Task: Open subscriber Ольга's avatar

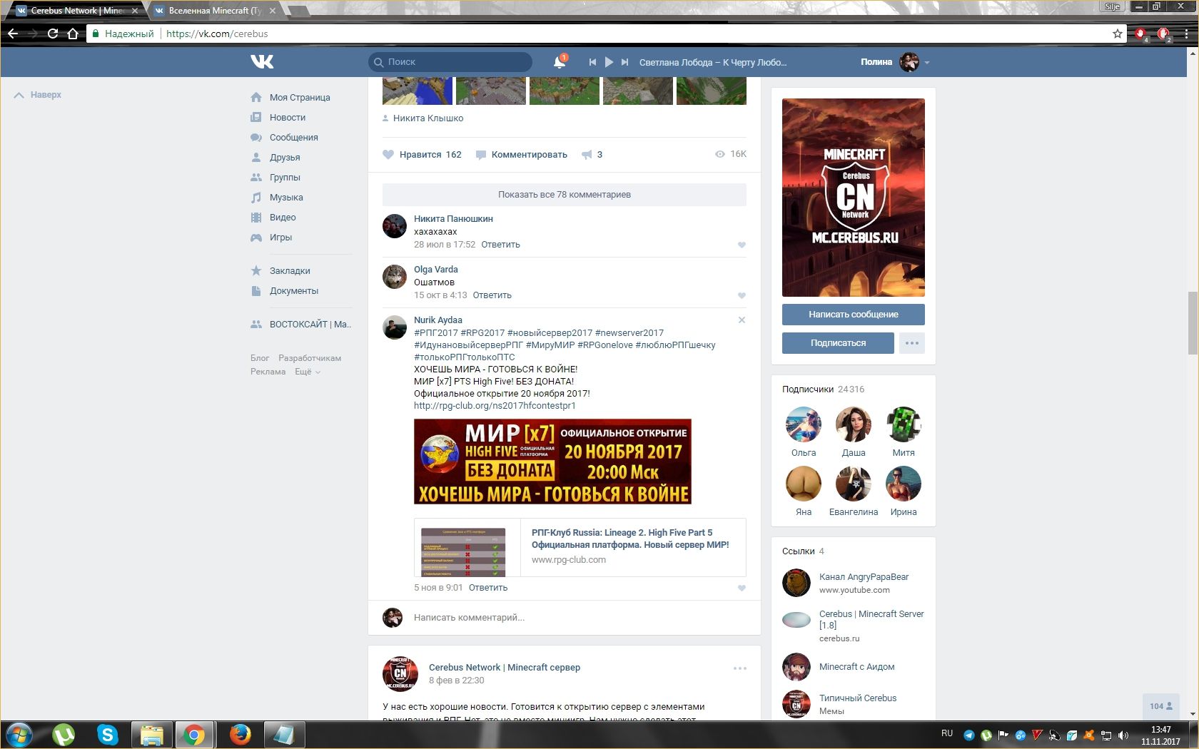Action: click(804, 425)
